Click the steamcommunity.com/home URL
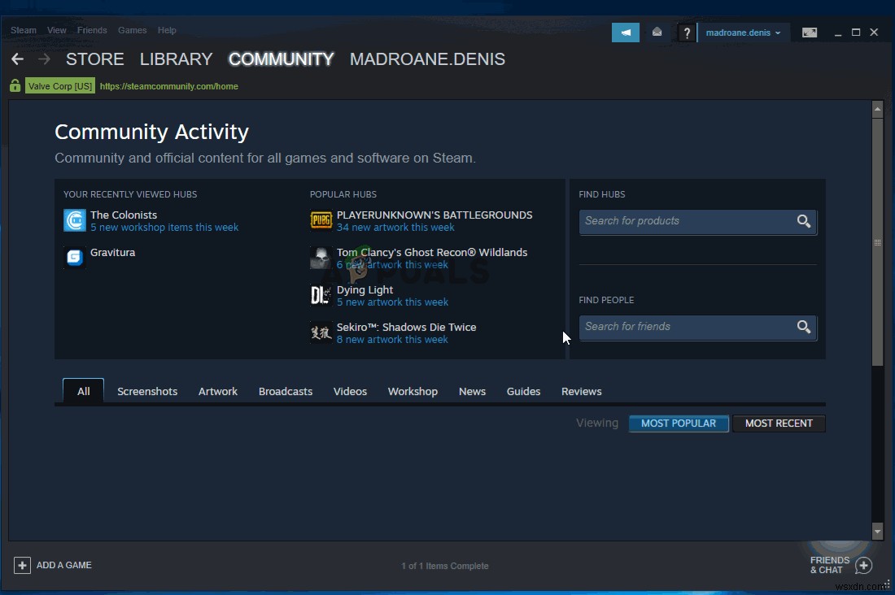The image size is (895, 595). [x=169, y=86]
